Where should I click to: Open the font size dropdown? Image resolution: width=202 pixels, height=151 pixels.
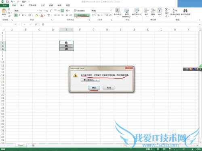(44, 10)
